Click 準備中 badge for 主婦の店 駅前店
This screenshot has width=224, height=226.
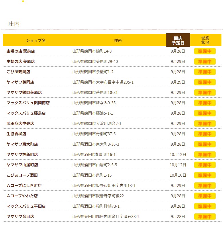[x=205, y=51]
